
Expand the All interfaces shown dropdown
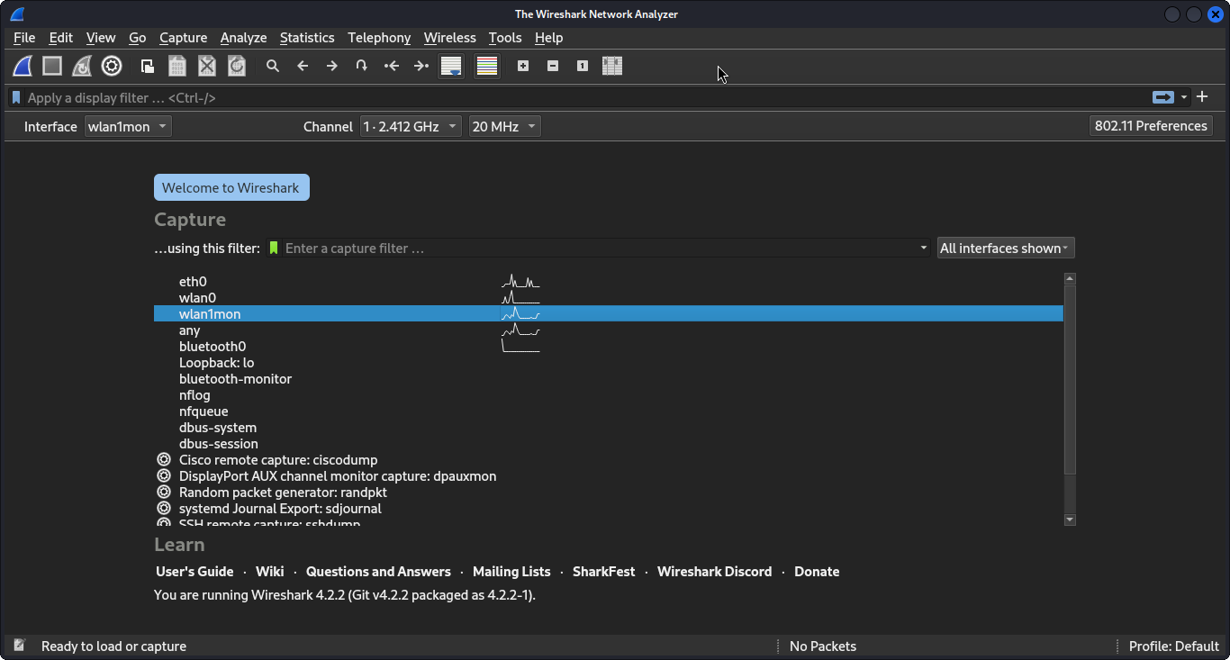(x=1006, y=249)
